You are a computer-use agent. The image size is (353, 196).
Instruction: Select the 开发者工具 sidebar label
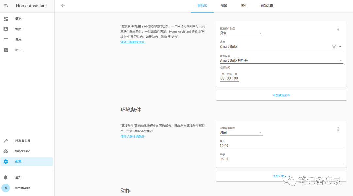coord(23,141)
